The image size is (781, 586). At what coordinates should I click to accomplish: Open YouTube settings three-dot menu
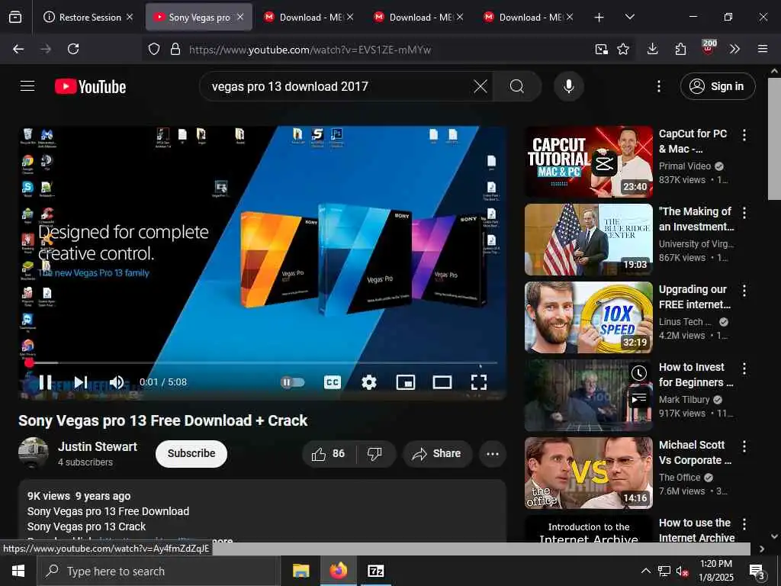pos(658,86)
